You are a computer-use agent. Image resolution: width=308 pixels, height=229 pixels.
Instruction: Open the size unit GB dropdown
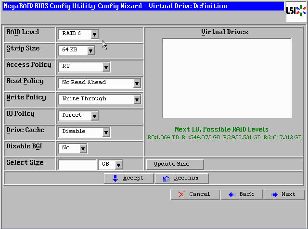[118, 165]
